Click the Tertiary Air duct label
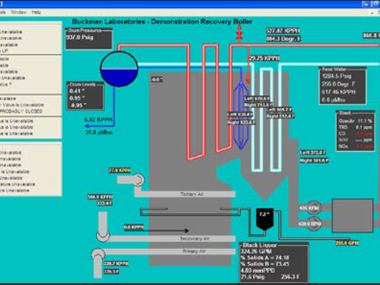The width and height of the screenshot is (380, 285). (192, 194)
